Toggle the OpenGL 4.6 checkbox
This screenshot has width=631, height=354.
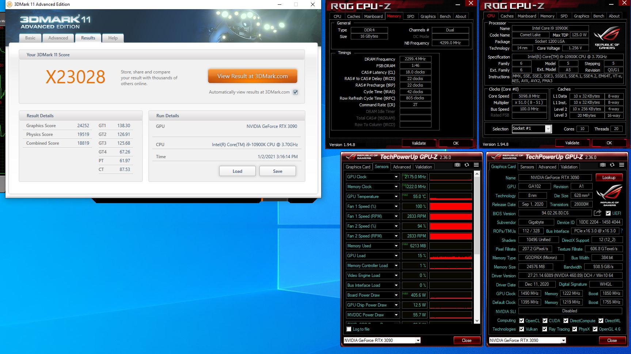click(595, 329)
